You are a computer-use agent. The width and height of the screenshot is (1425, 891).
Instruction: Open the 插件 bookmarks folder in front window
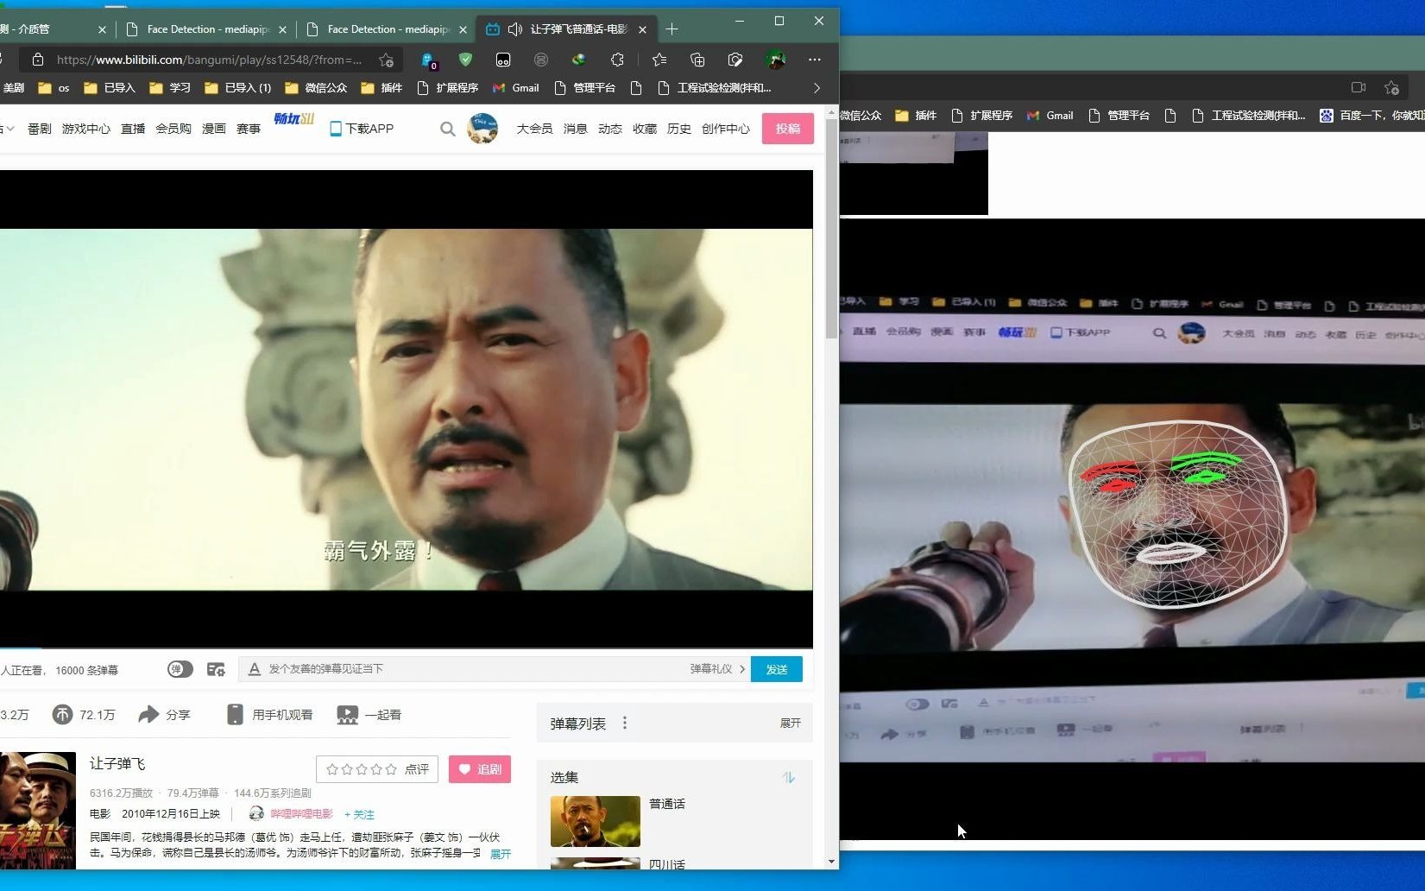point(381,88)
